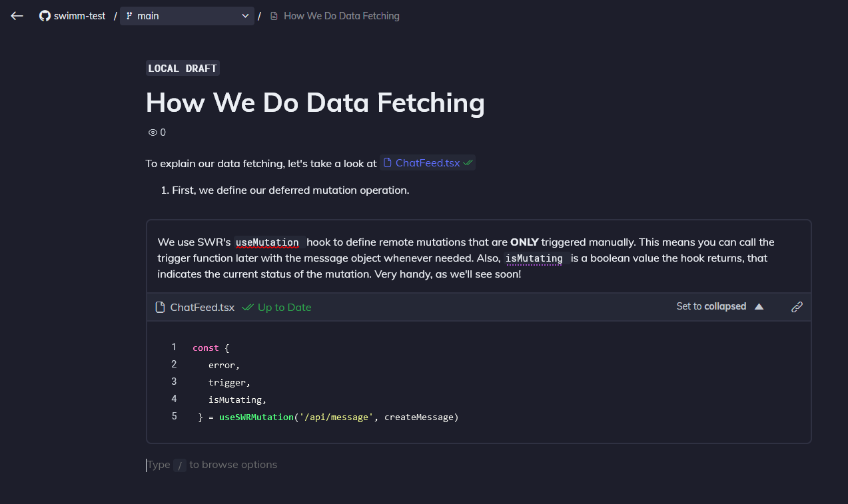
Task: Click the collapse triangle arrow
Action: coord(759,306)
